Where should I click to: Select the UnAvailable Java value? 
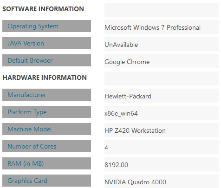pyautogui.click(x=121, y=45)
